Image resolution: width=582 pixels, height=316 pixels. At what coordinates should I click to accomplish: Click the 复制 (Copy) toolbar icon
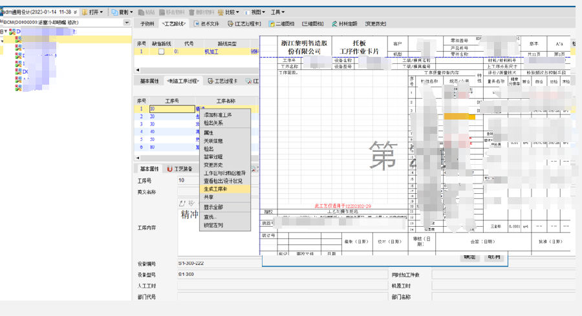click(114, 12)
